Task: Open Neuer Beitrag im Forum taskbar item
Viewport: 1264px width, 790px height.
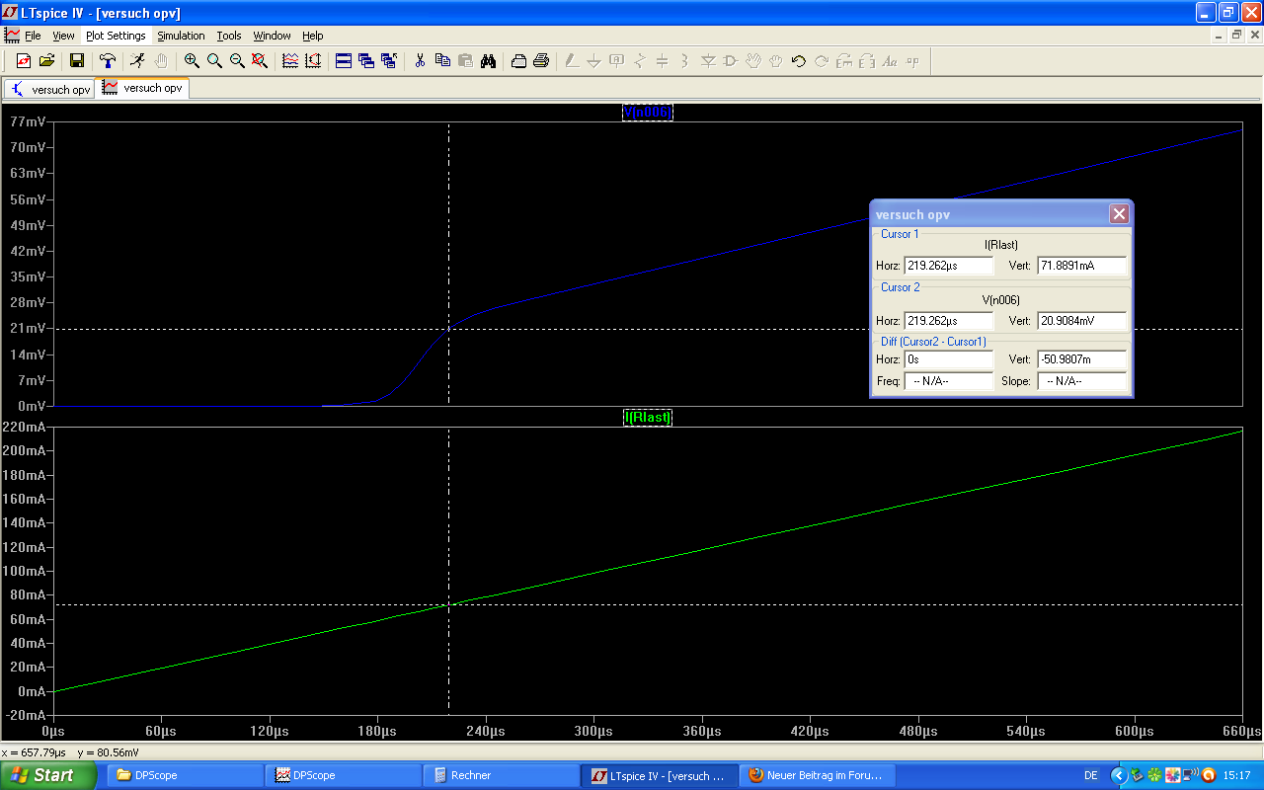Action: tap(817, 775)
